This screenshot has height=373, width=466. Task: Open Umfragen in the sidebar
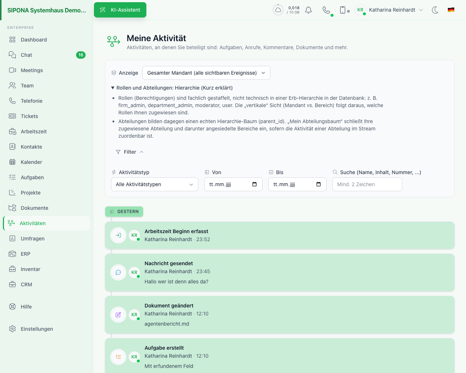47,239
